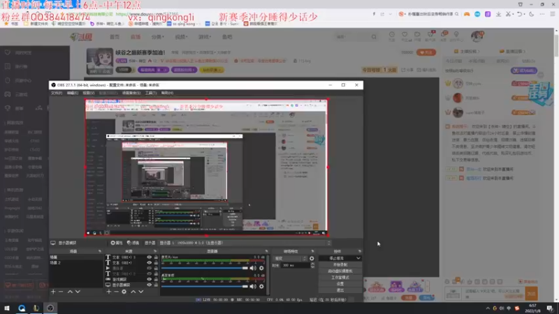Open the OBS 文件(F) menu
The image size is (559, 314).
(57, 93)
